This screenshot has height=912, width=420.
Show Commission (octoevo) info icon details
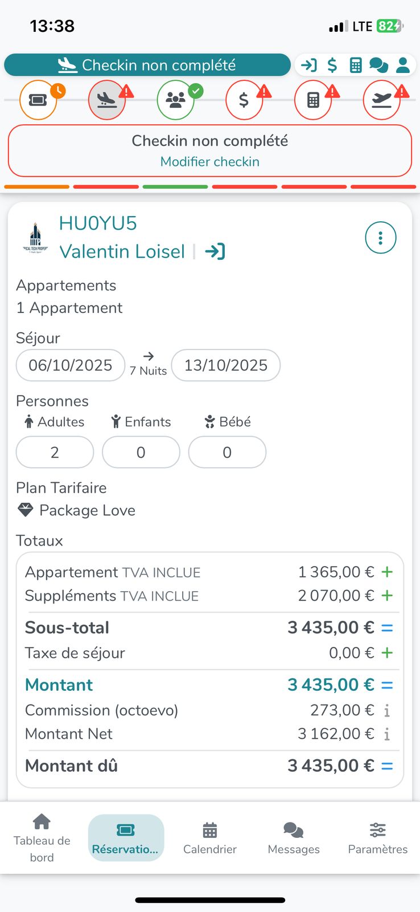pos(387,710)
